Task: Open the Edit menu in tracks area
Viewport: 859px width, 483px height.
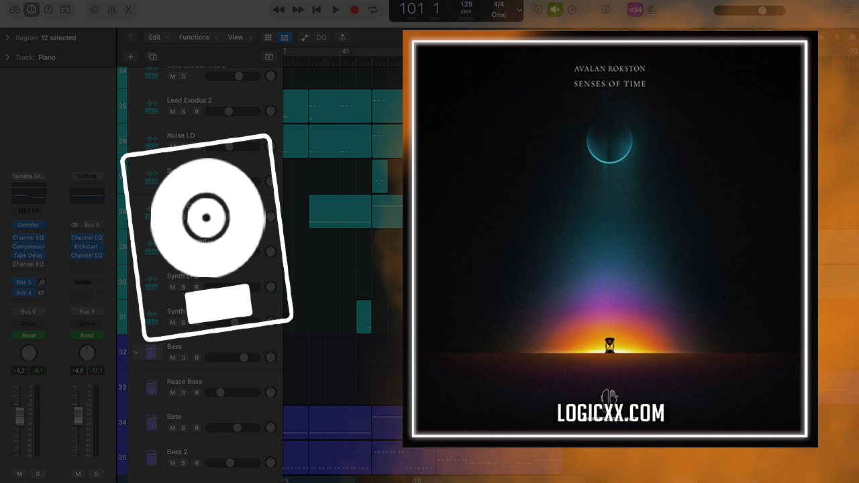Action: tap(158, 38)
